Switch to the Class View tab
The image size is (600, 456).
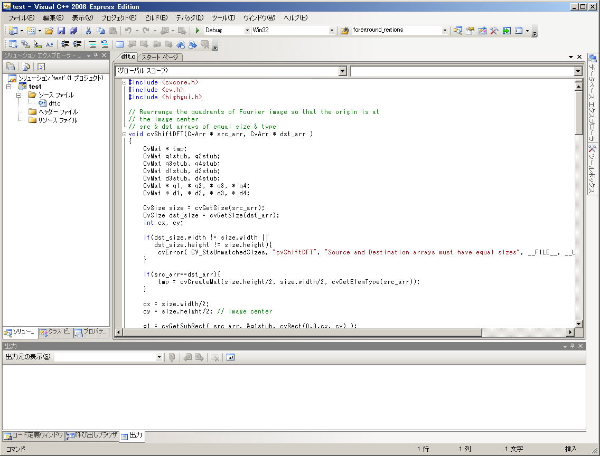pos(55,332)
